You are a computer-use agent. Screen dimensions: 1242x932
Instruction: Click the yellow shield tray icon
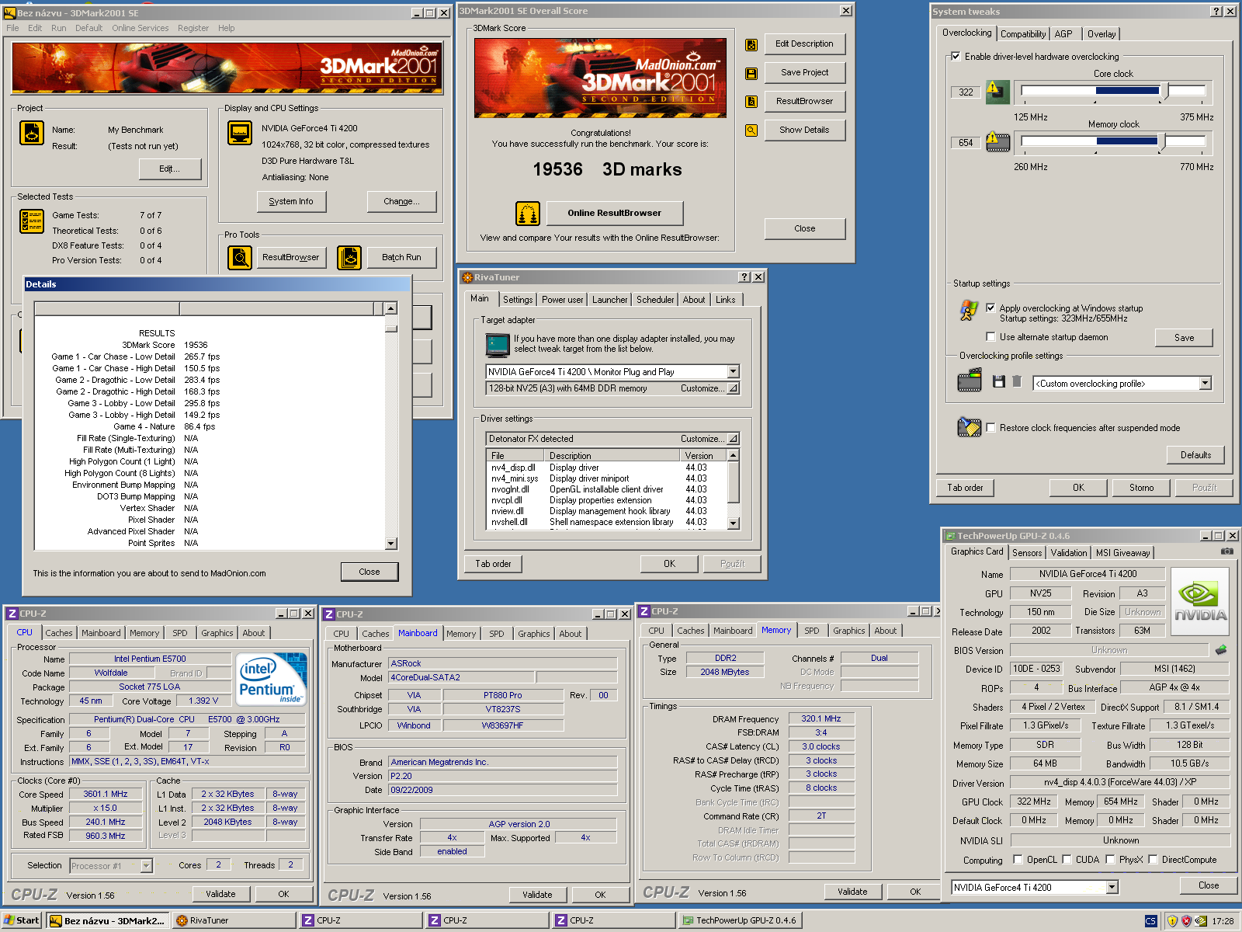[1172, 921]
